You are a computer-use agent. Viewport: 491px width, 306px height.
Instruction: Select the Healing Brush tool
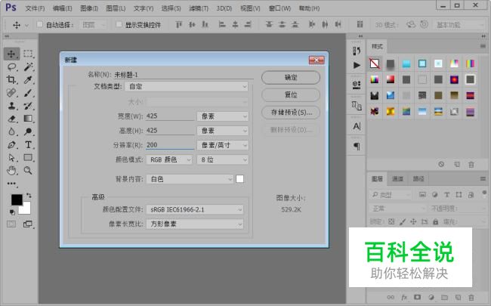11,93
